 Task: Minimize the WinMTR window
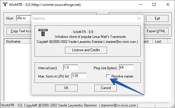tap(141, 4)
